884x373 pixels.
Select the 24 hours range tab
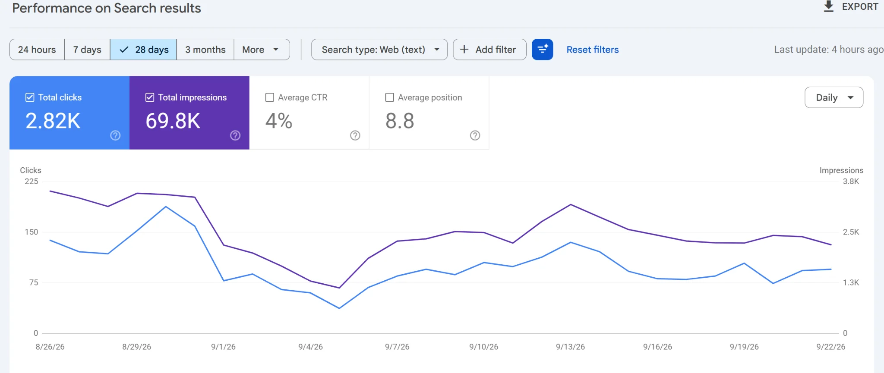point(37,50)
